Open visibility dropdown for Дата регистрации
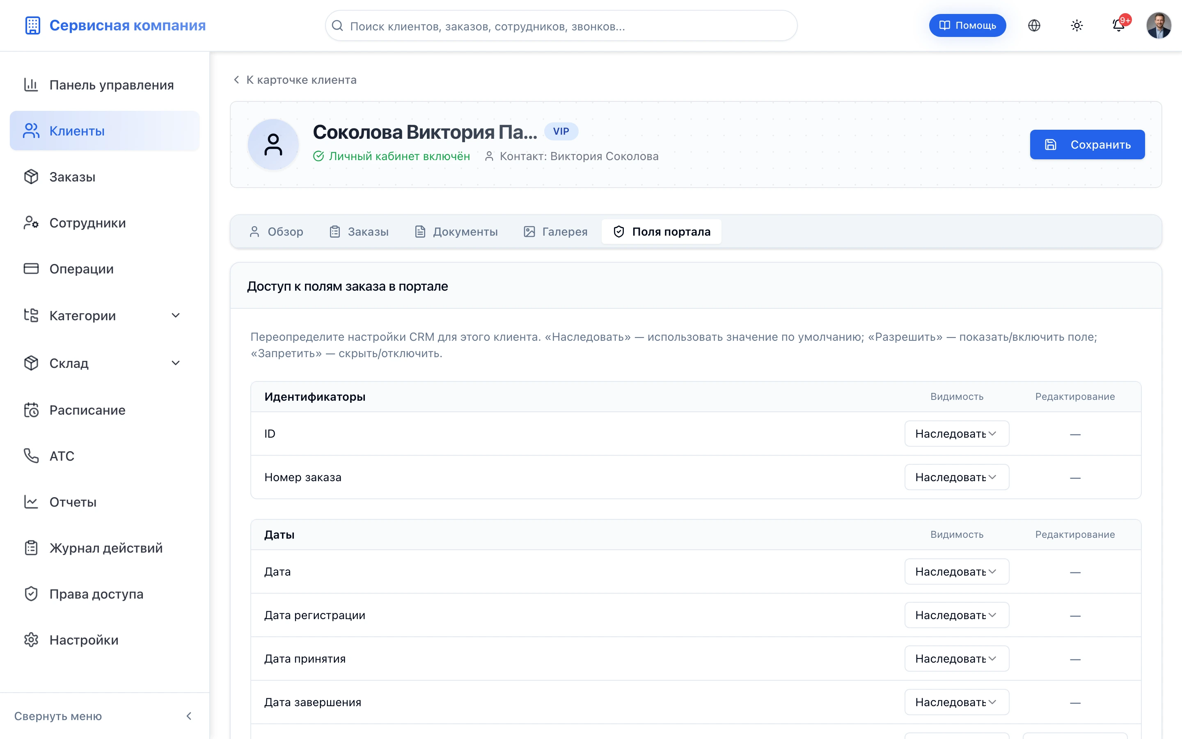1182x739 pixels. (x=956, y=615)
